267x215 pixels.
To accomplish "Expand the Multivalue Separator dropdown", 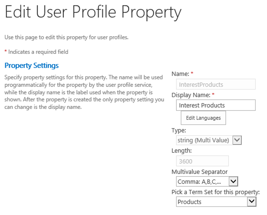I will [233, 182].
